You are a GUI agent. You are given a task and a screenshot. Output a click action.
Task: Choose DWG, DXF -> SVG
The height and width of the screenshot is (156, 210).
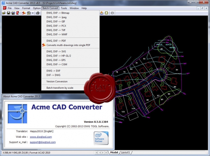tap(70, 52)
